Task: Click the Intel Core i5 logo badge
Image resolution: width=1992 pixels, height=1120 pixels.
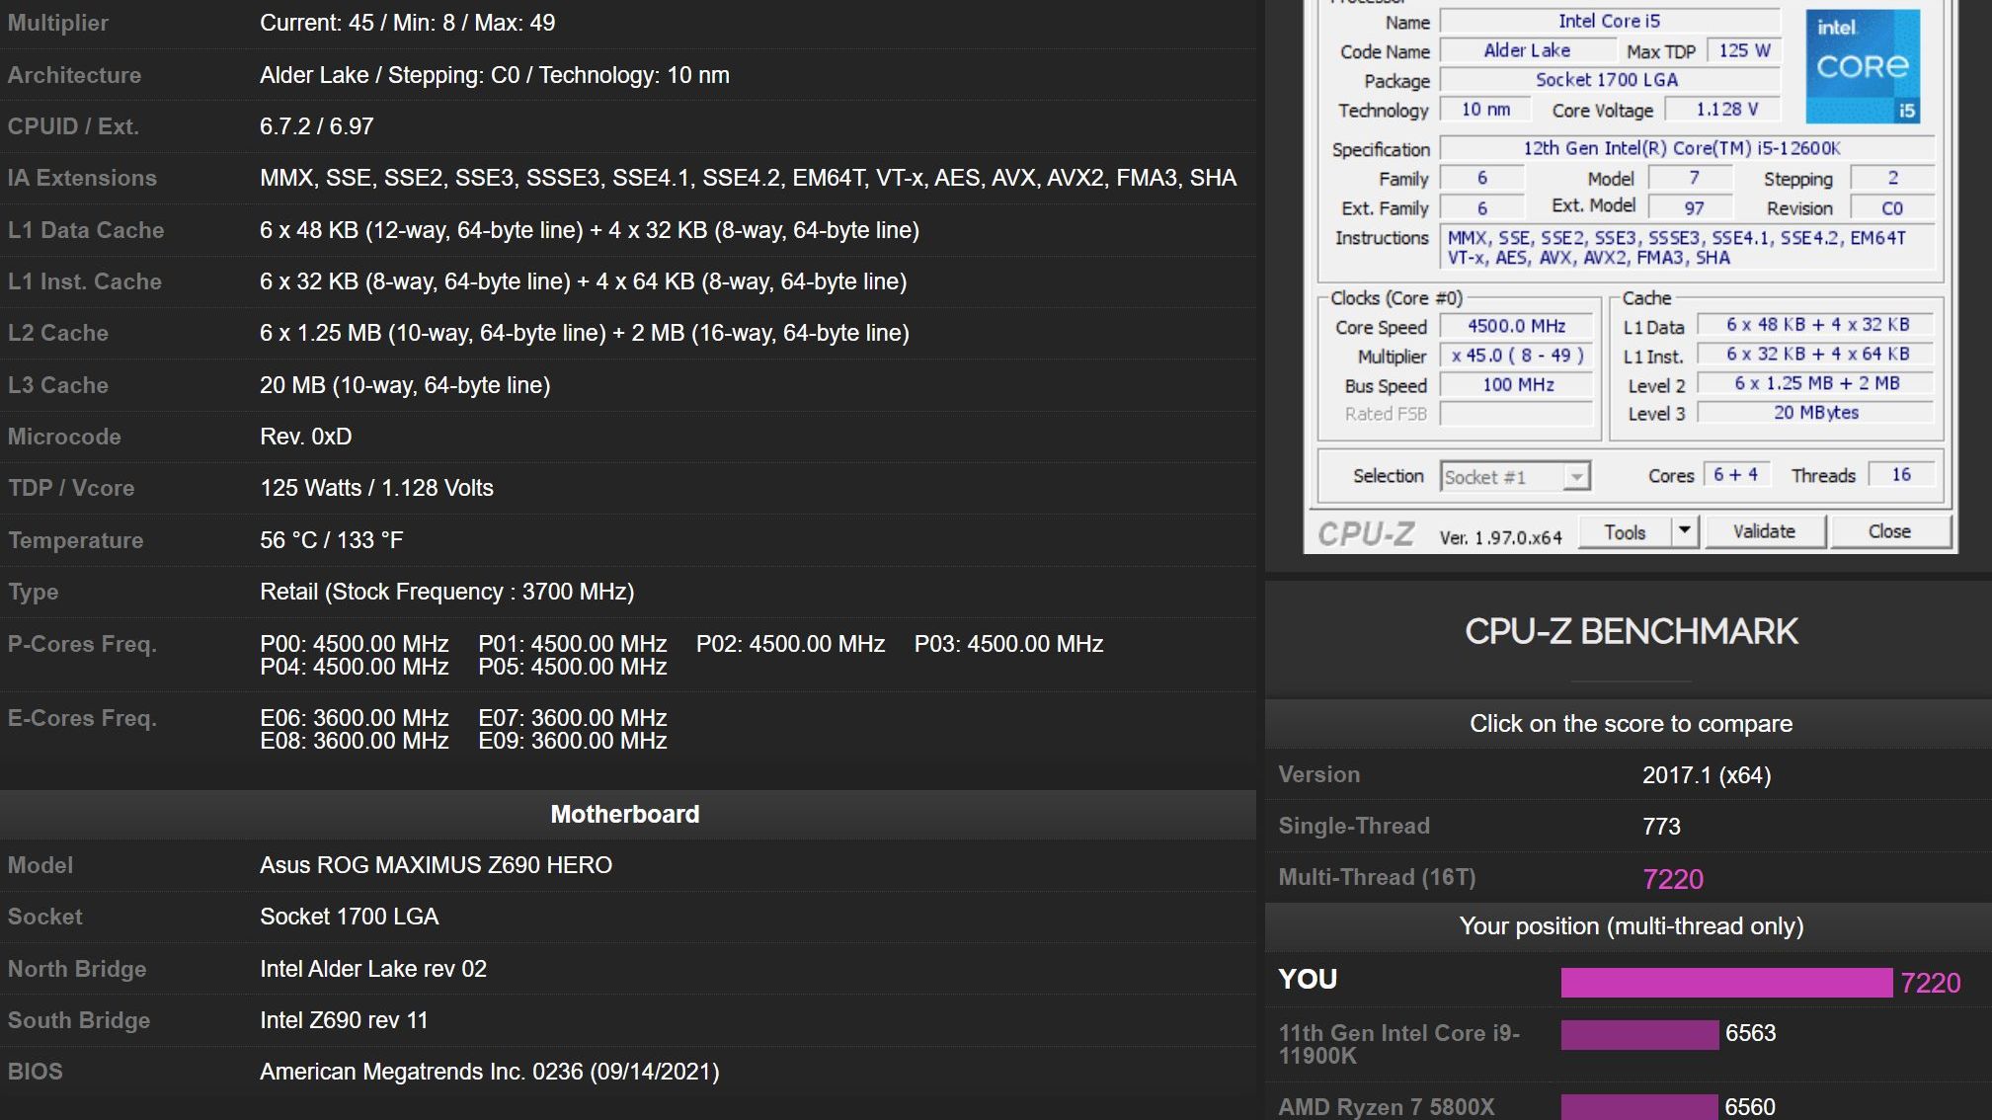Action: click(x=1863, y=66)
